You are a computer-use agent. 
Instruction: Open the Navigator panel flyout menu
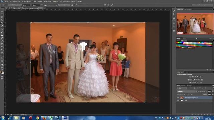(213, 9)
